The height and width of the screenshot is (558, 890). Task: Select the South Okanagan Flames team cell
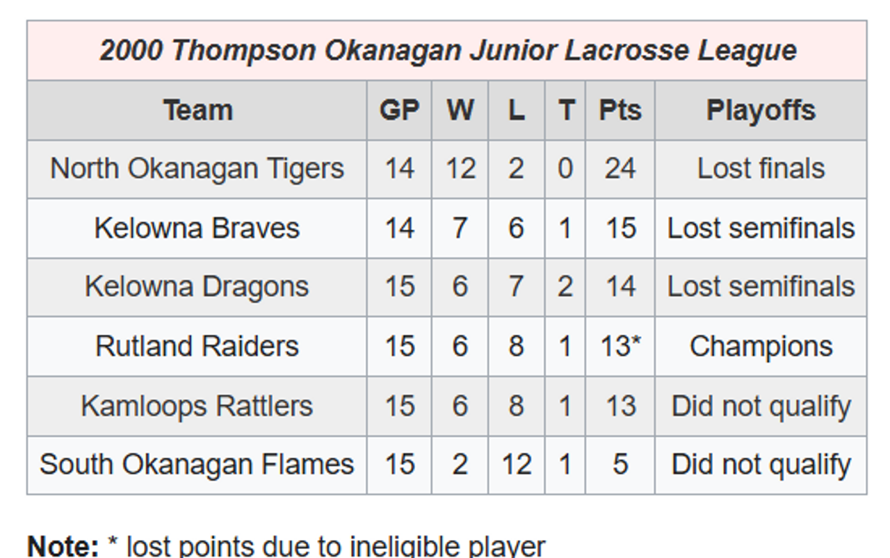[x=197, y=464]
